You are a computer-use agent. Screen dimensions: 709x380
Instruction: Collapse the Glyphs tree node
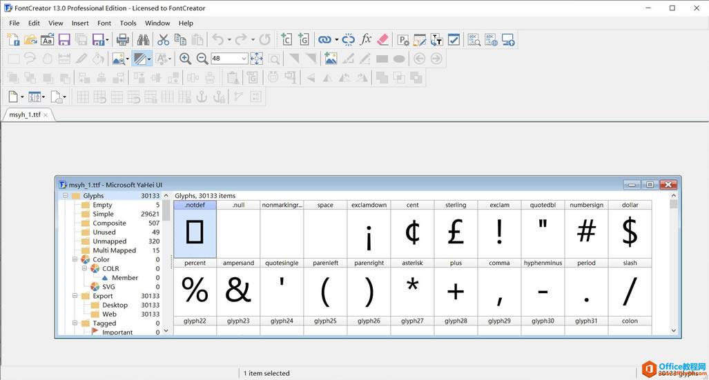click(x=65, y=196)
